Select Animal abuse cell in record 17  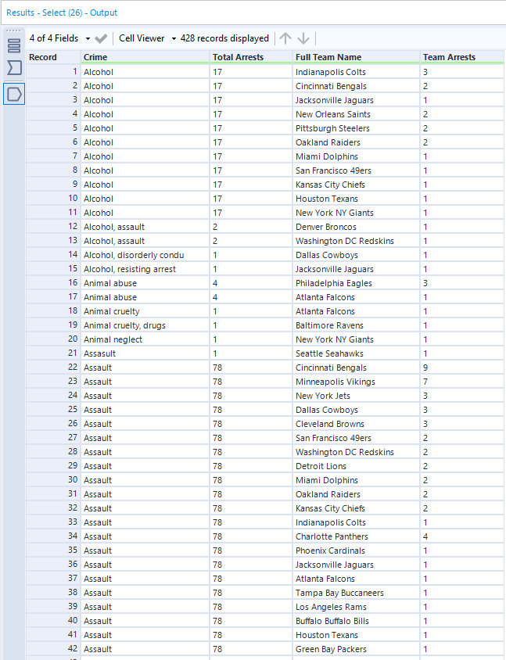145,297
